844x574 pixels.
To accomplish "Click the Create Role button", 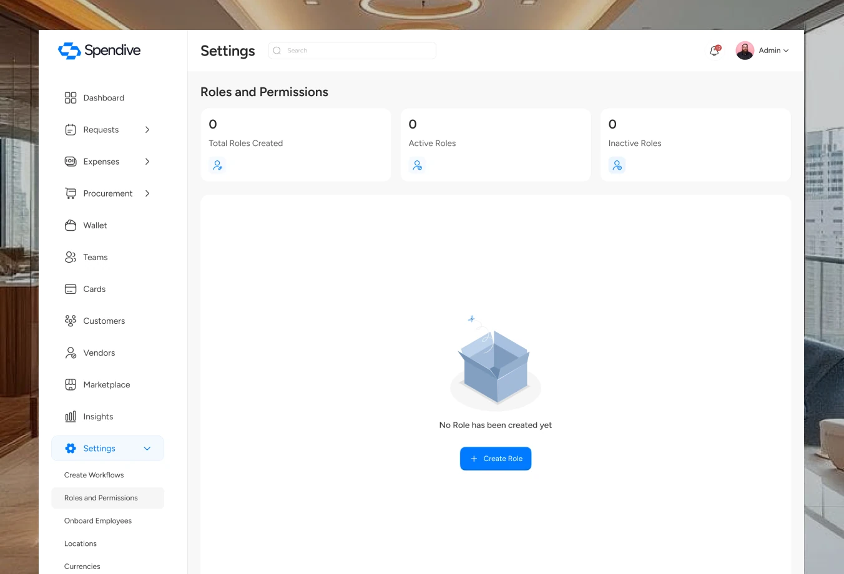I will pos(496,459).
